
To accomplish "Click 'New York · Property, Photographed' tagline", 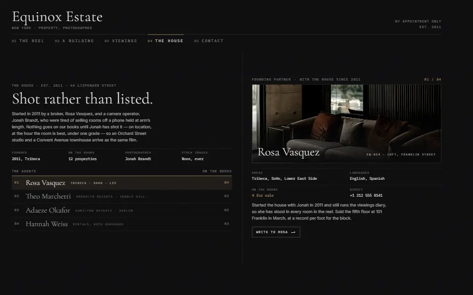I will pyautogui.click(x=52, y=28).
